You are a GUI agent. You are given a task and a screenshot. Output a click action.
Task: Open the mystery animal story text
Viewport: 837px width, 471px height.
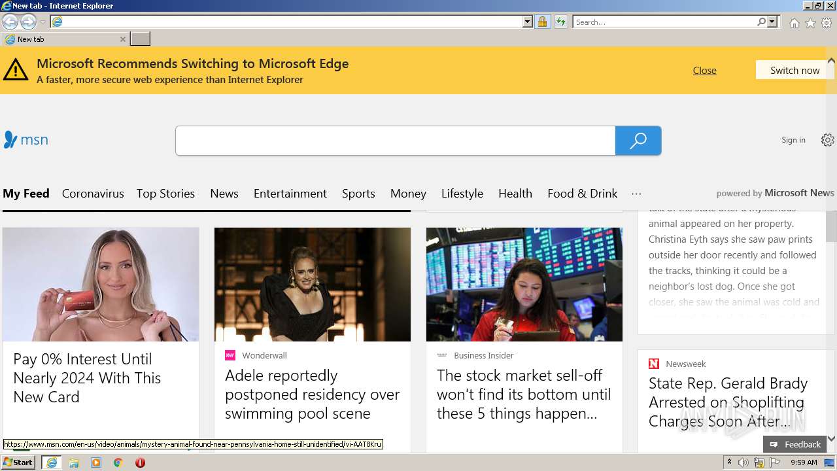pyautogui.click(x=734, y=263)
